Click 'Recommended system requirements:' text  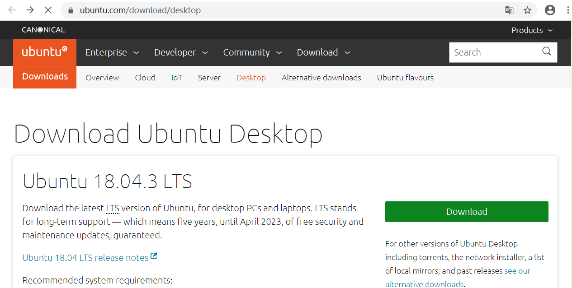click(97, 280)
